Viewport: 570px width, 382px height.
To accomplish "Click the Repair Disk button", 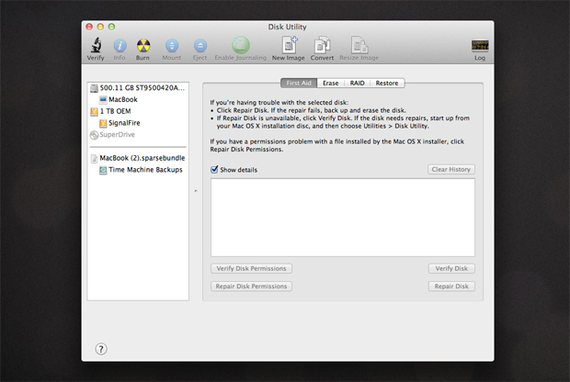I will pyautogui.click(x=451, y=286).
